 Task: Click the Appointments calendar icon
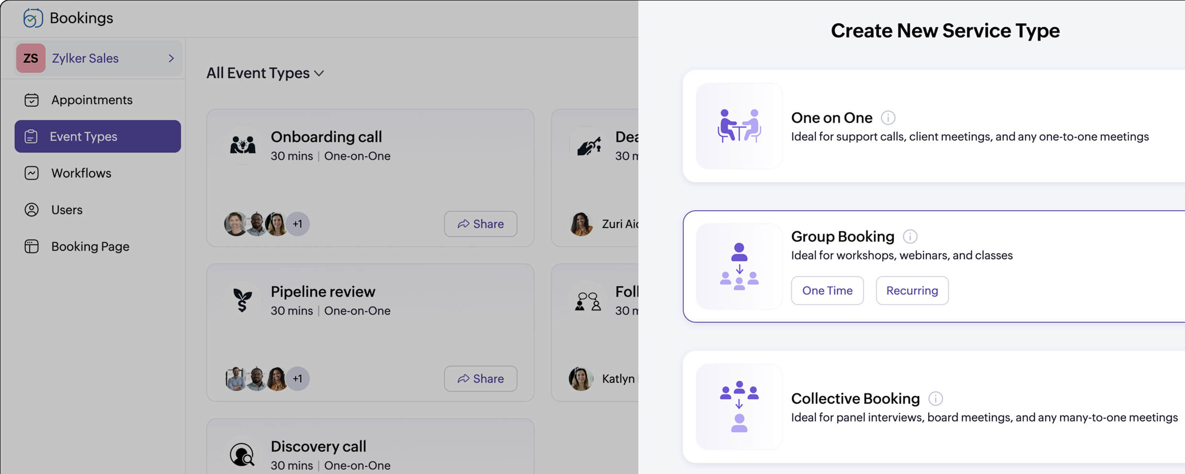point(32,100)
